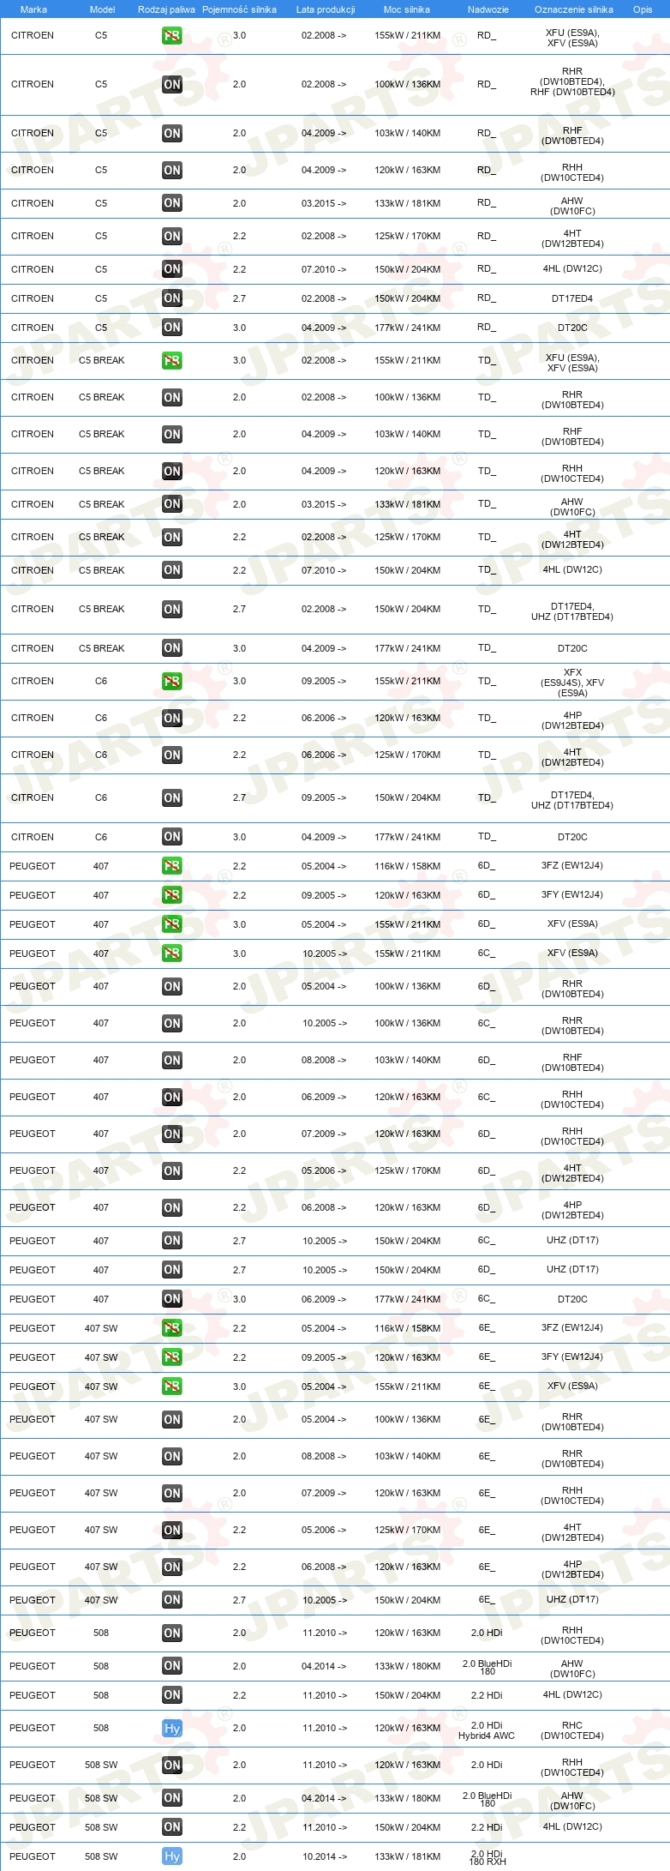Viewport: 670px width, 1871px height.
Task: Click PB petrol icon in Citroen C6 row
Action: click(172, 682)
